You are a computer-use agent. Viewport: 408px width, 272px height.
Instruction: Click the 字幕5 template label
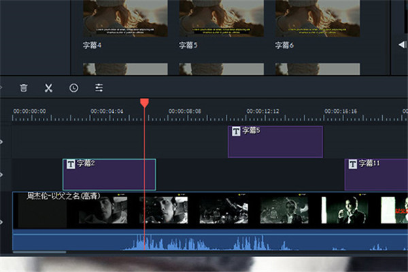[188, 46]
